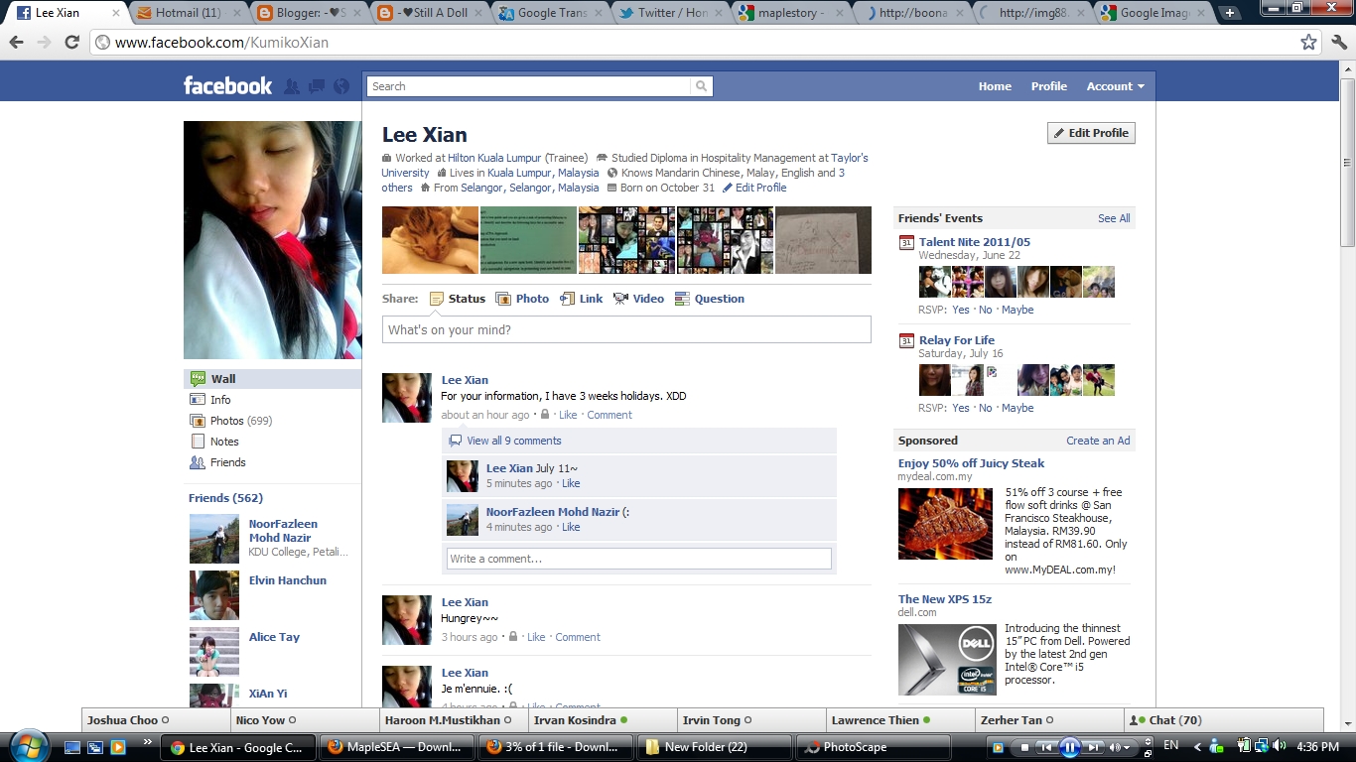Go back with browser back arrow
Screen dimensions: 1356x762
pyautogui.click(x=17, y=43)
